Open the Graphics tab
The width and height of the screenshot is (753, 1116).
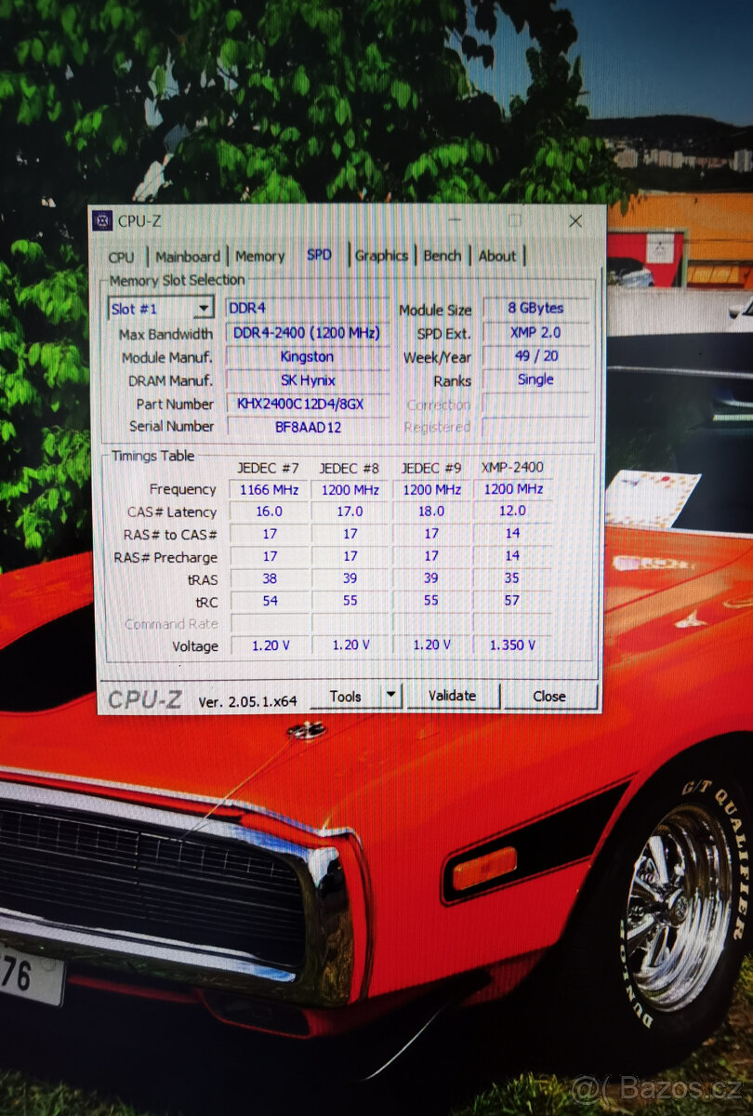pos(381,256)
